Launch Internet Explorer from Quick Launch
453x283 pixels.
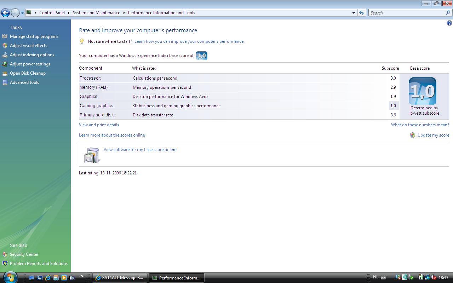click(x=48, y=278)
